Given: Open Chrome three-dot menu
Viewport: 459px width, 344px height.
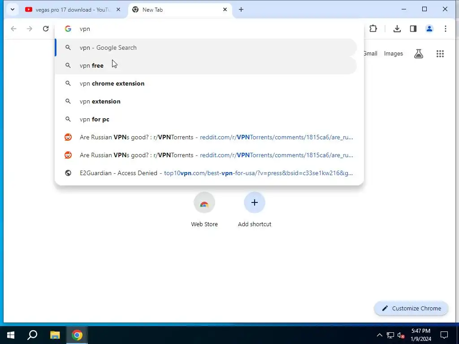Looking at the screenshot, I should coord(445,29).
